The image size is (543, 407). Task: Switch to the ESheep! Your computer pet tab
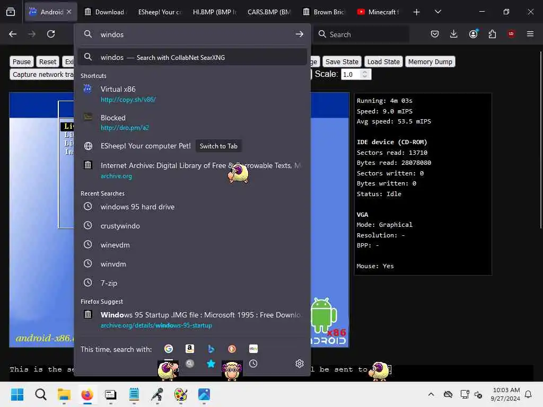[x=159, y=12]
